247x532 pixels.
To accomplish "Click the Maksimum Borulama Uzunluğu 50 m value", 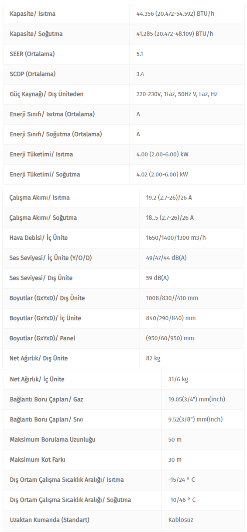I will point(175,440).
